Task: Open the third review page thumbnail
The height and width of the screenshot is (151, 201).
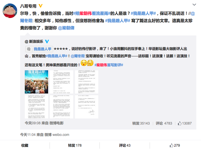Action: point(87,82)
